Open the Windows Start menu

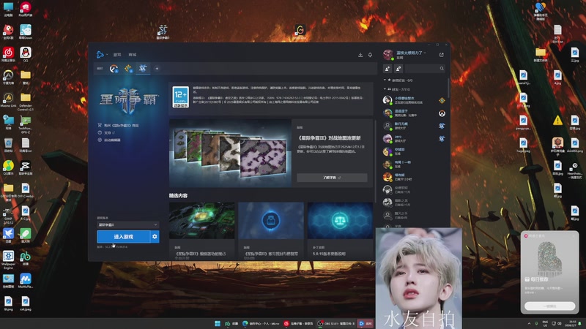218,323
